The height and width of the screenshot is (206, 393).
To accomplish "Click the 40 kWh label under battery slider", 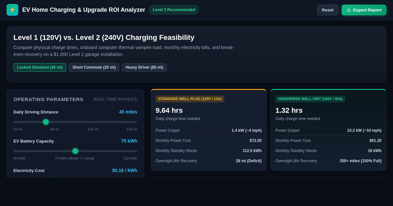I will pyautogui.click(x=19, y=158).
